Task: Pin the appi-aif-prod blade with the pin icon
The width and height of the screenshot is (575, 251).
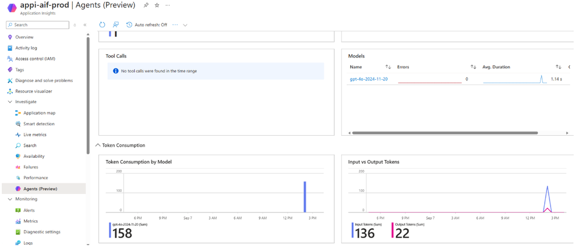Action: [146, 5]
